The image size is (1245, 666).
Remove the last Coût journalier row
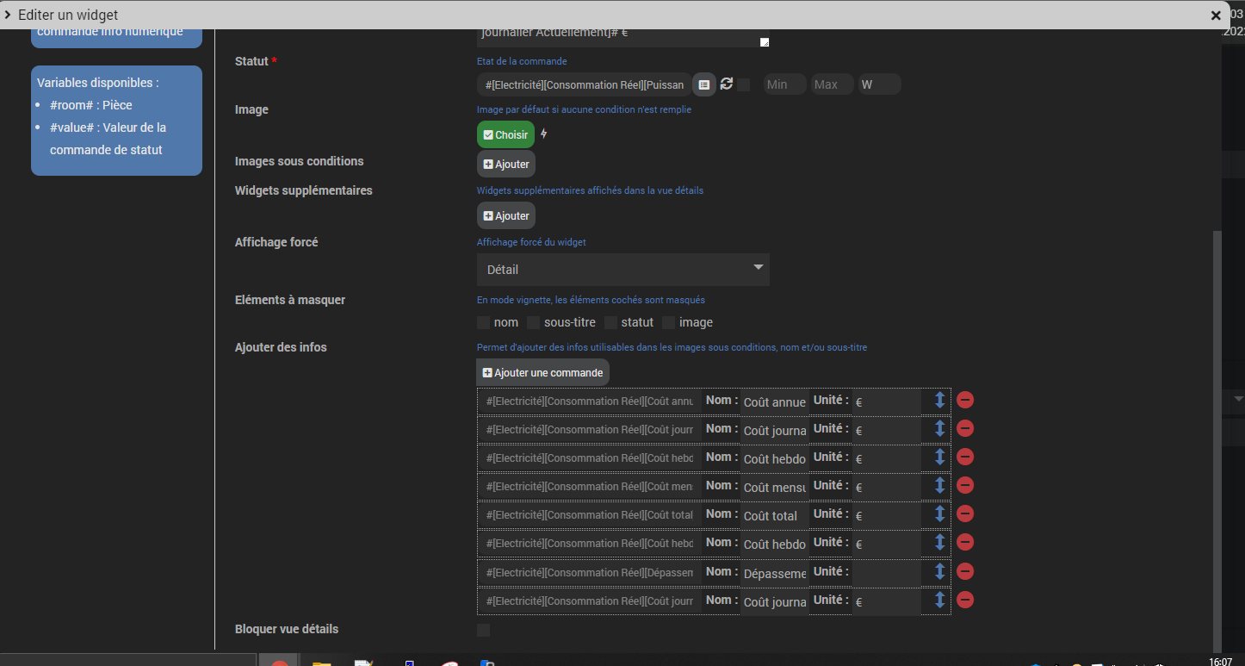tap(965, 601)
